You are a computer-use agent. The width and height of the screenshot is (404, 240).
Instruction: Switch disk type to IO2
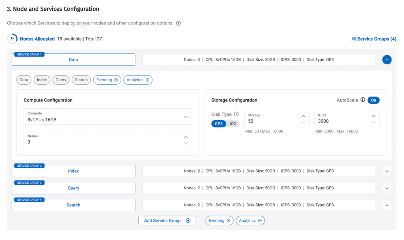[x=233, y=124]
